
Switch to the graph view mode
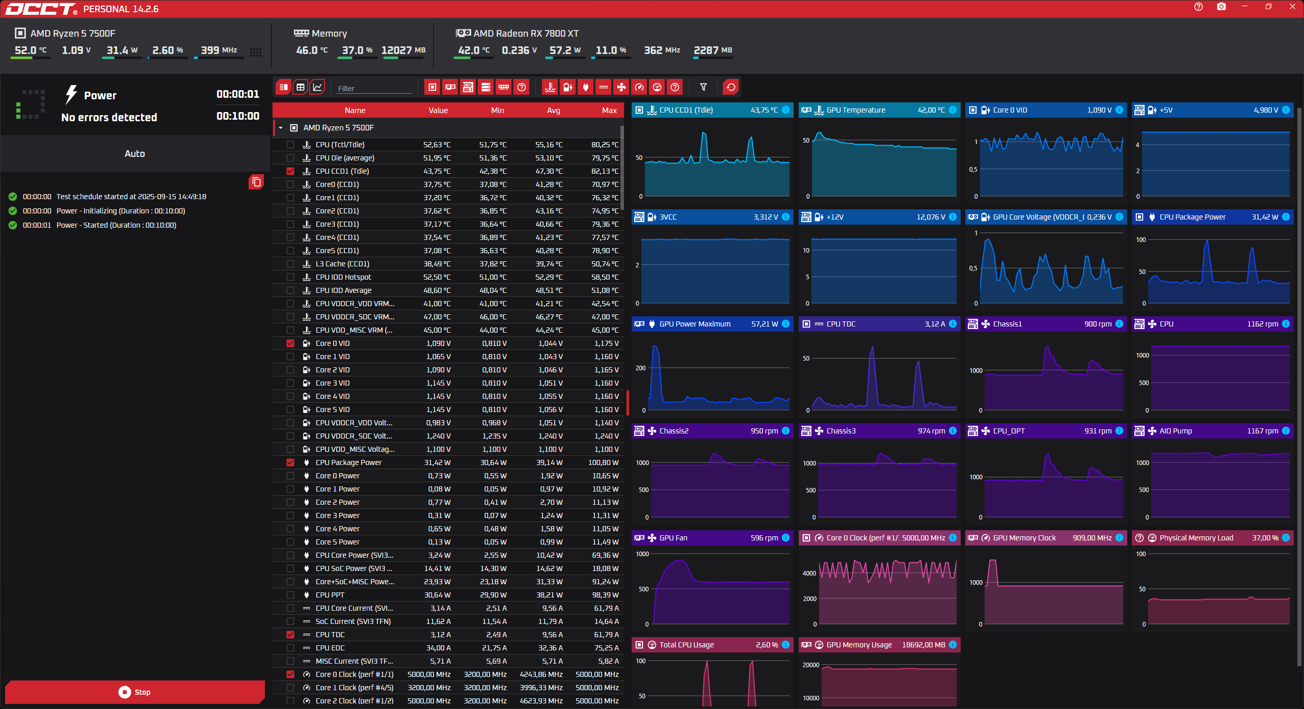click(317, 87)
